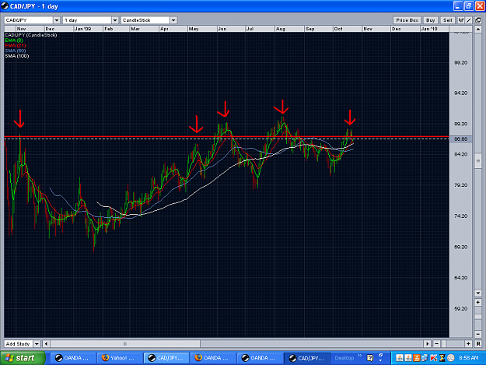Click the Desktop toolbar label in taskbar
The height and width of the screenshot is (365, 486).
coord(344,358)
